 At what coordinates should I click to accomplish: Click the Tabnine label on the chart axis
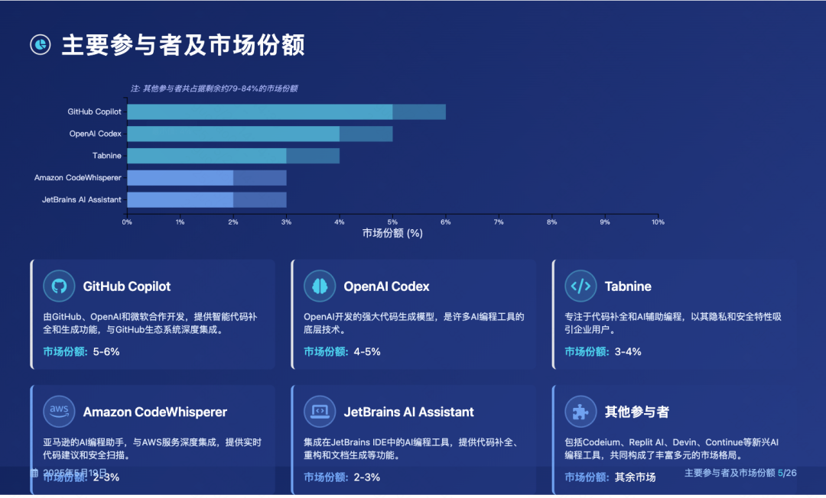tap(107, 156)
